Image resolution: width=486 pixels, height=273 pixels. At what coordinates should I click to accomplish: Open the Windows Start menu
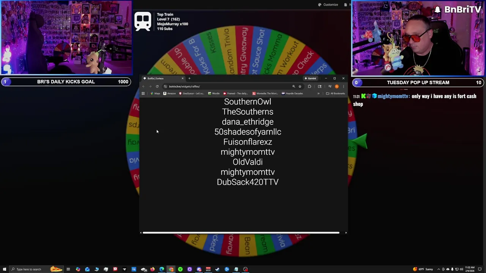4,269
